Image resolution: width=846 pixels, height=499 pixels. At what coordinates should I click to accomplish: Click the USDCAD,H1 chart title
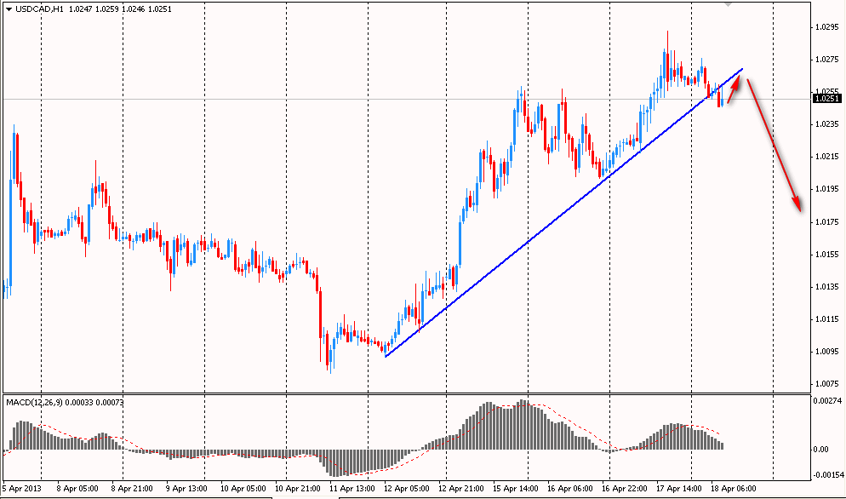[38, 9]
